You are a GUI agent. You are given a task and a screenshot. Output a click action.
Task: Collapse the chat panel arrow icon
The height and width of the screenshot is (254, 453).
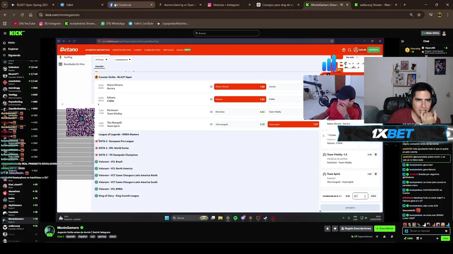coord(402,41)
